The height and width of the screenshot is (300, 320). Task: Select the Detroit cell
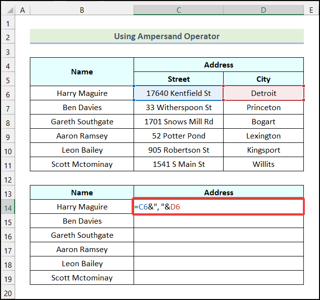[263, 93]
